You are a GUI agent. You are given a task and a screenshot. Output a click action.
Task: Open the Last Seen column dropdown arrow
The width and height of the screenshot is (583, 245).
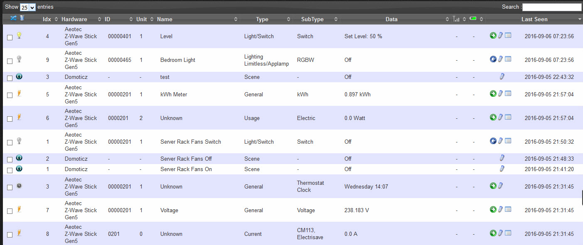579,19
